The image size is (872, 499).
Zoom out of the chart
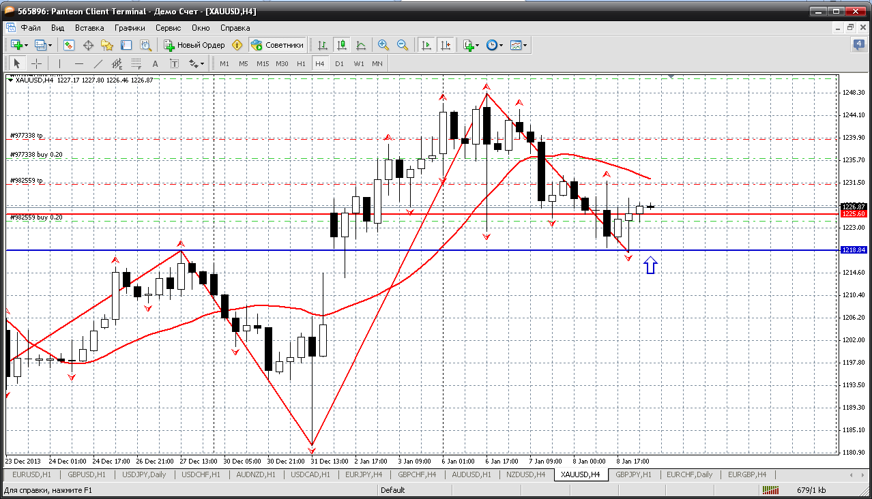click(x=403, y=45)
